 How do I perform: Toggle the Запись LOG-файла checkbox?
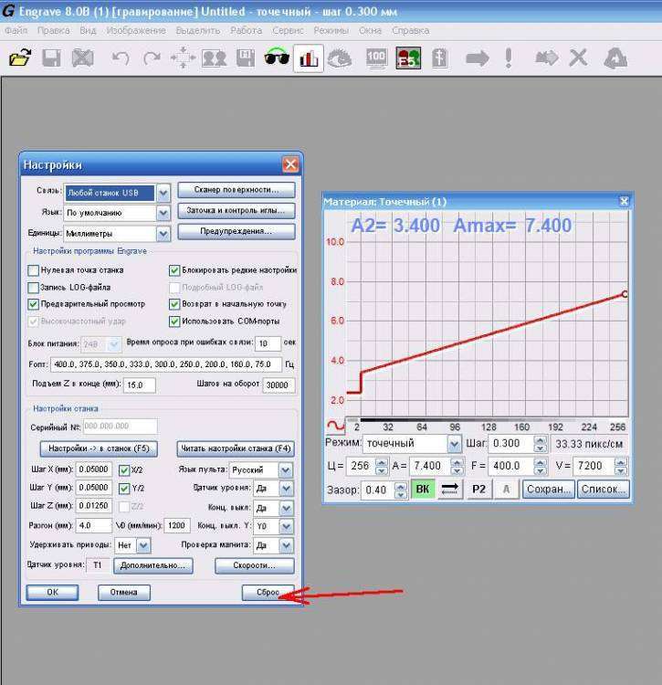34,287
